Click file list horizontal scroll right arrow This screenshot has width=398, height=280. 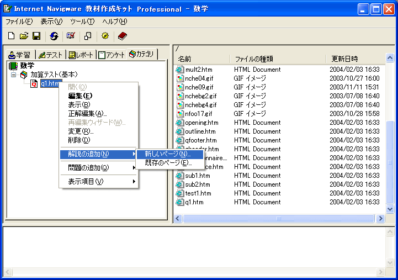click(x=380, y=218)
